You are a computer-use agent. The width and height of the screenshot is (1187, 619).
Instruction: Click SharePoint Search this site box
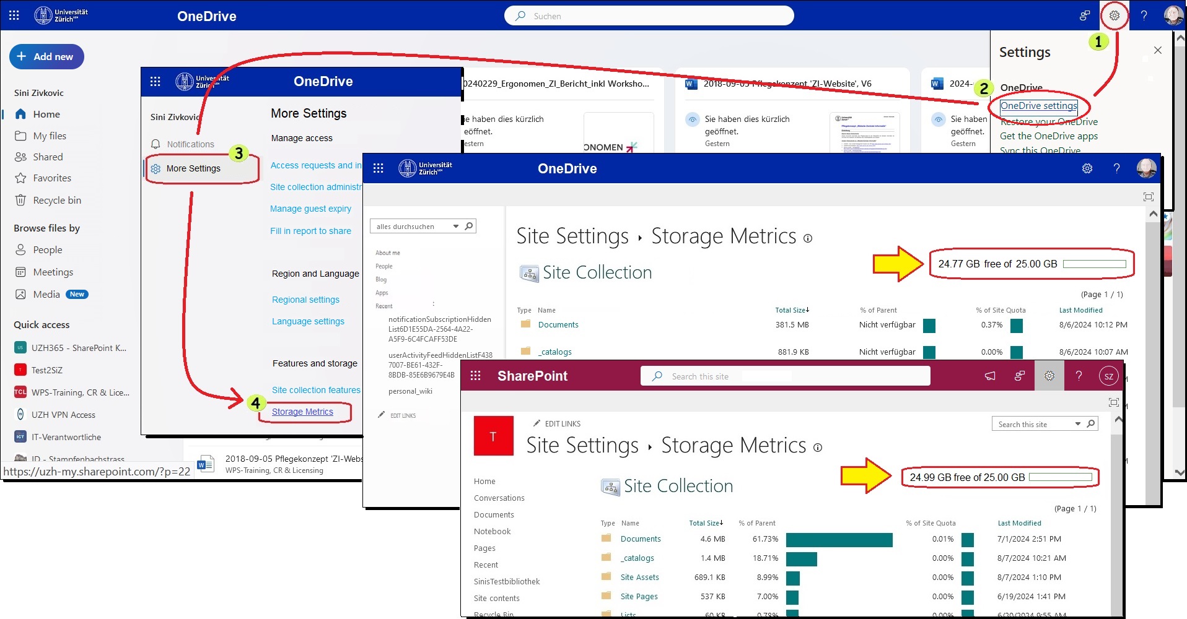coord(786,376)
